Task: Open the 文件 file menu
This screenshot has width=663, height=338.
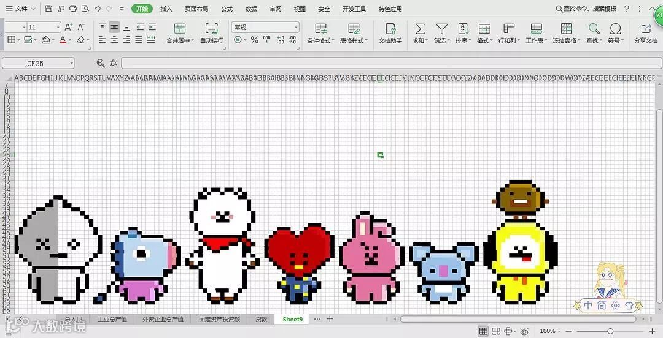Action: [x=20, y=9]
